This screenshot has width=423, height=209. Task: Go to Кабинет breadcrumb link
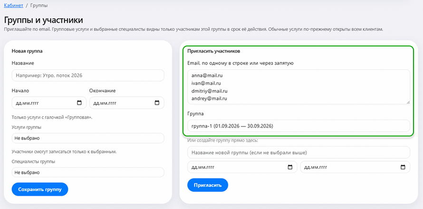click(x=13, y=5)
